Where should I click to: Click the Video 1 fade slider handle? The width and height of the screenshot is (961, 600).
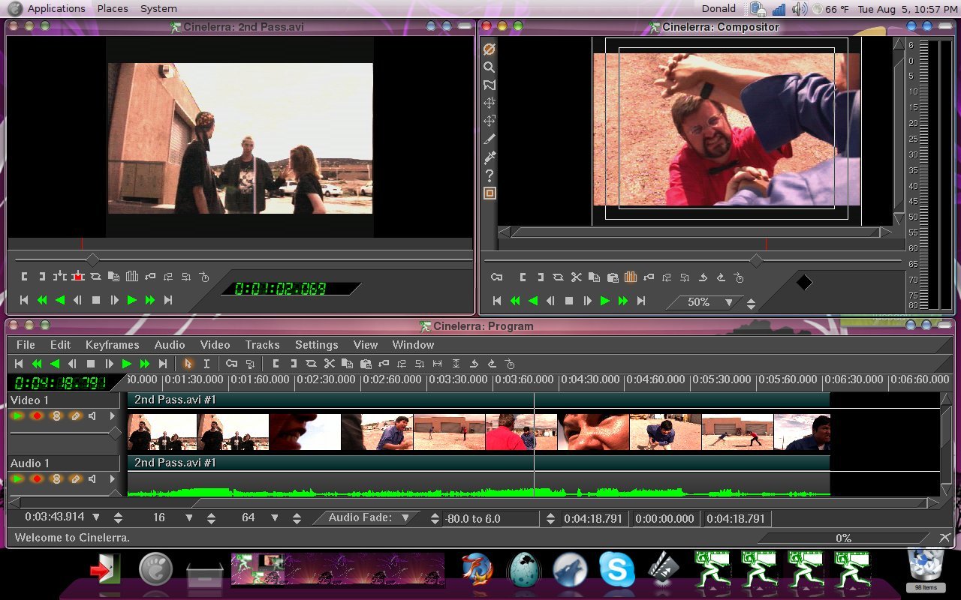click(115, 433)
